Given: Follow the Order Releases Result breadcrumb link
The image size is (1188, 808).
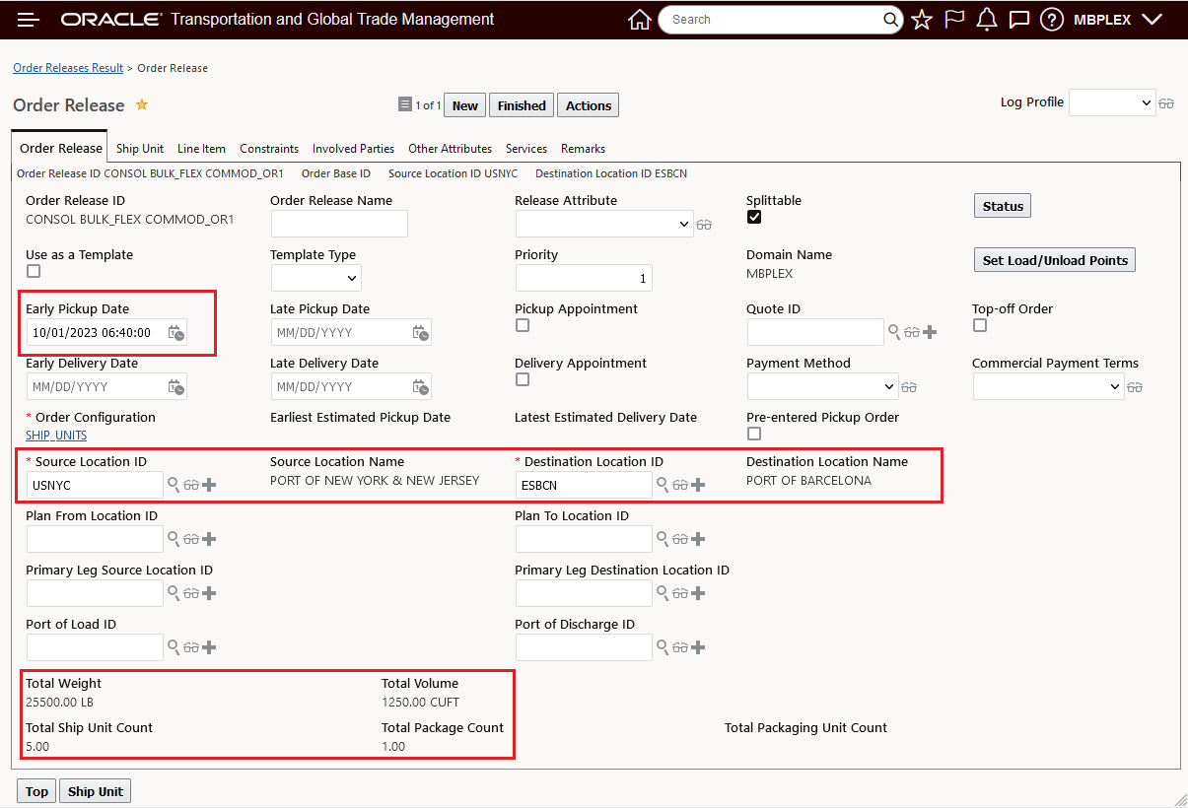Looking at the screenshot, I should (68, 68).
